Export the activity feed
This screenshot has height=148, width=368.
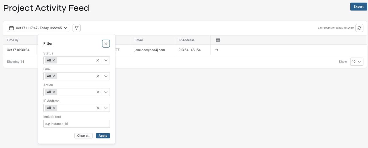pos(358,6)
